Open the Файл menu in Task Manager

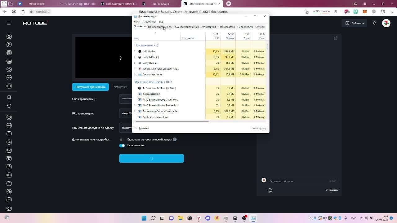click(x=136, y=22)
